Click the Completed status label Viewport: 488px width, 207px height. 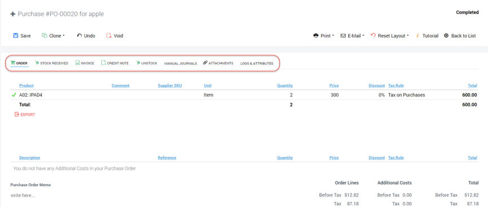click(x=467, y=12)
